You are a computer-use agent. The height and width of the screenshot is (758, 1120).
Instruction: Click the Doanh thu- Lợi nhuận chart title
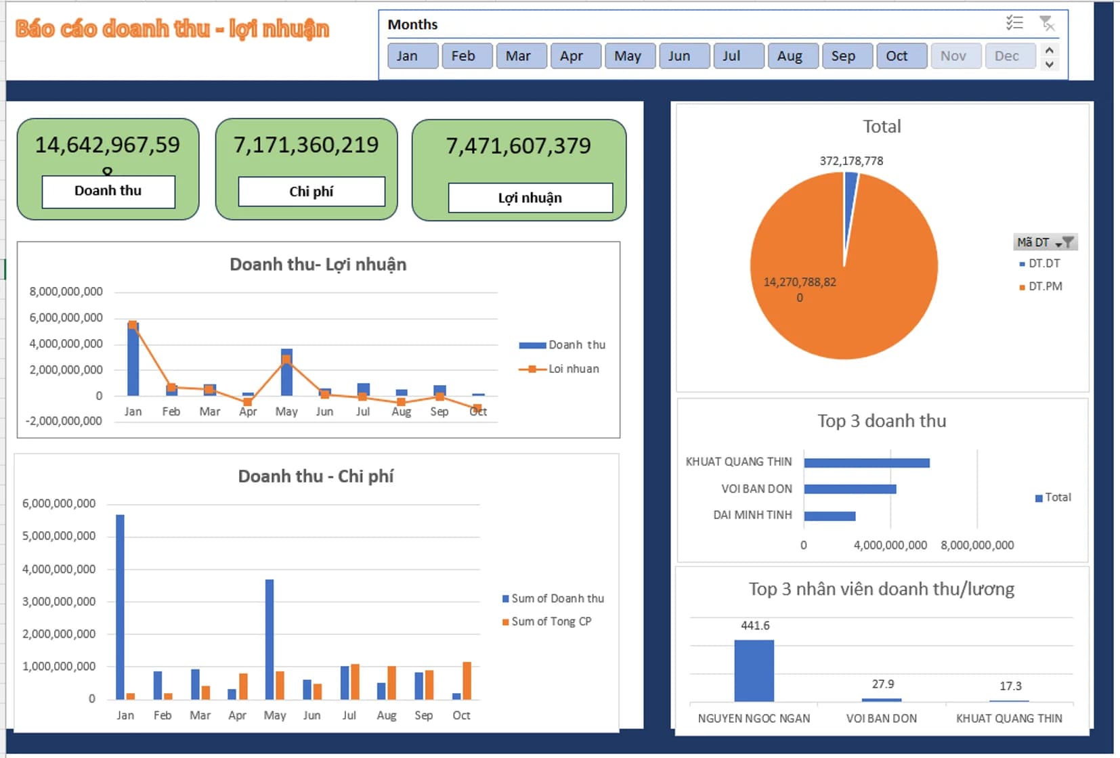click(318, 265)
